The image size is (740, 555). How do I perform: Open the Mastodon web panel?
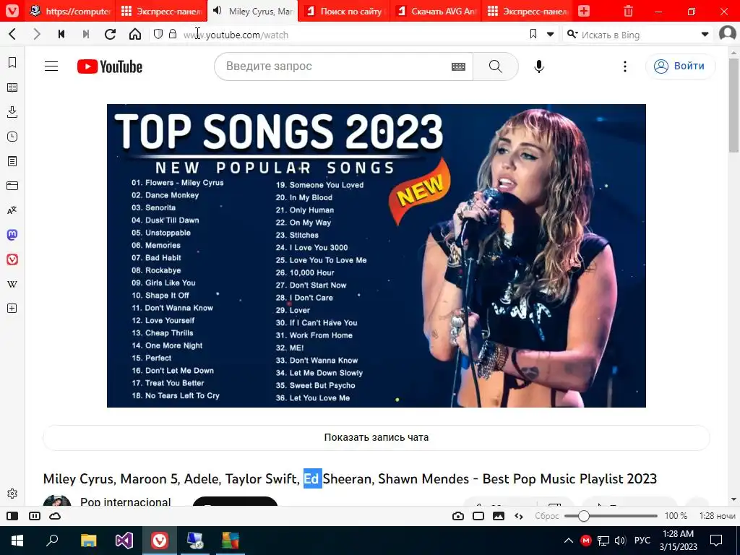(12, 235)
